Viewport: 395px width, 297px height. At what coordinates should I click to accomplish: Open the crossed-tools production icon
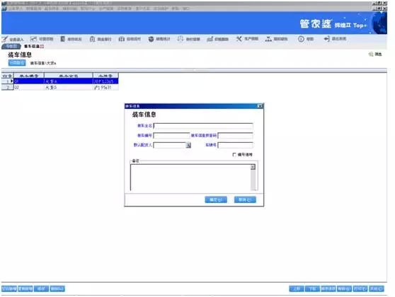click(x=239, y=39)
